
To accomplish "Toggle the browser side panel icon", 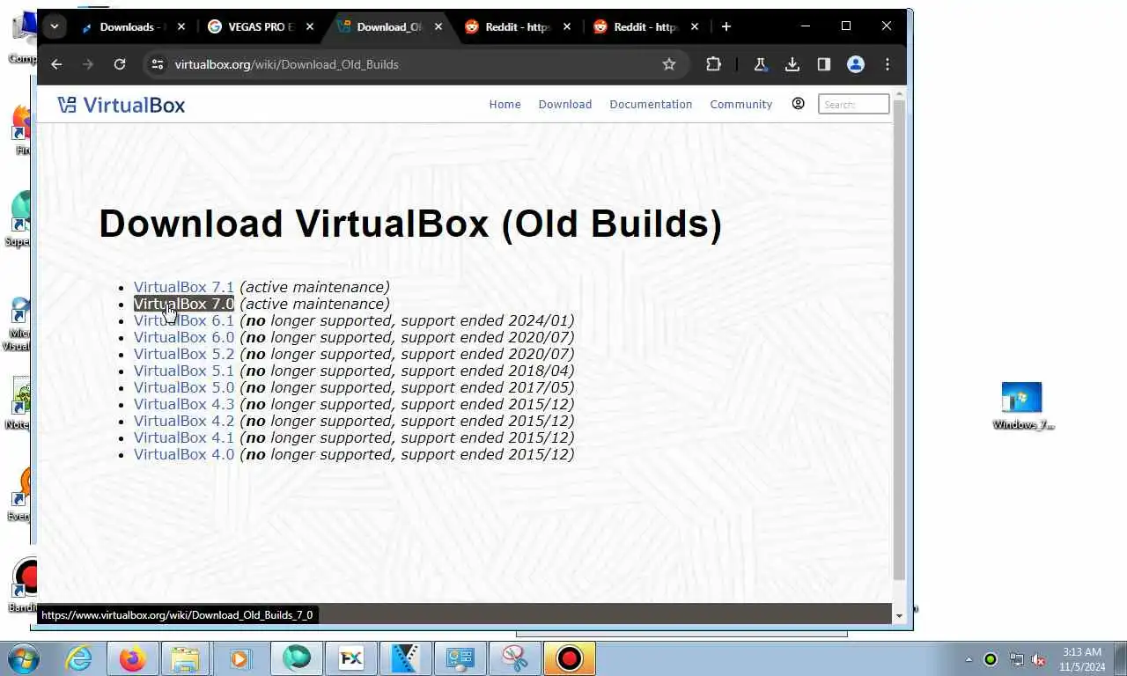I will click(x=823, y=64).
